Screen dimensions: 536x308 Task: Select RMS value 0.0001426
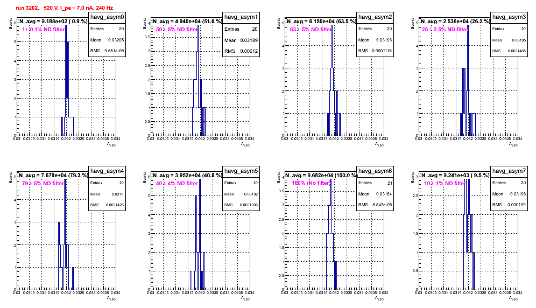[115, 205]
